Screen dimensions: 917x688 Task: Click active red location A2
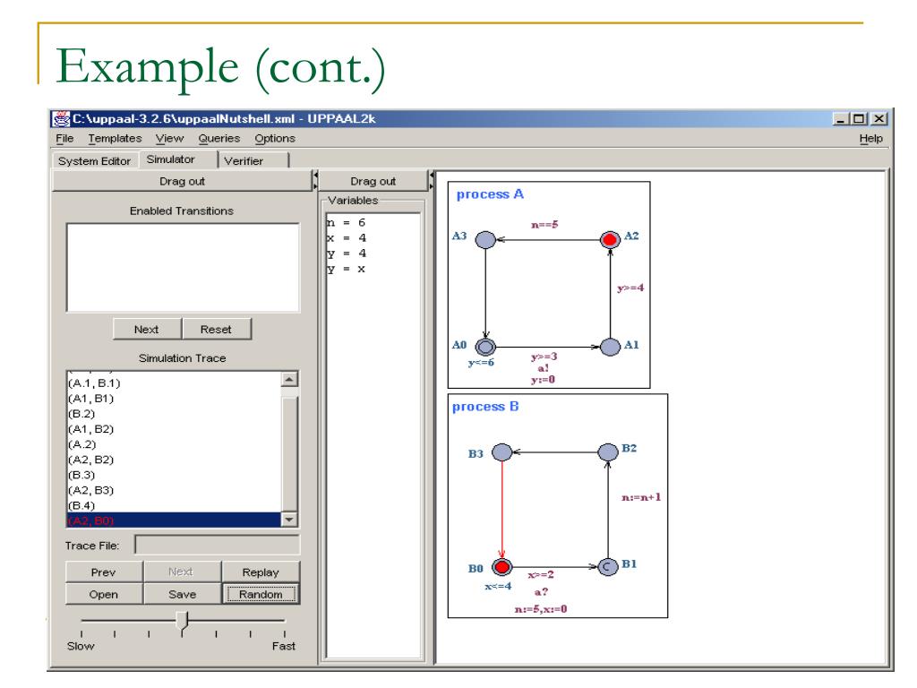click(610, 240)
